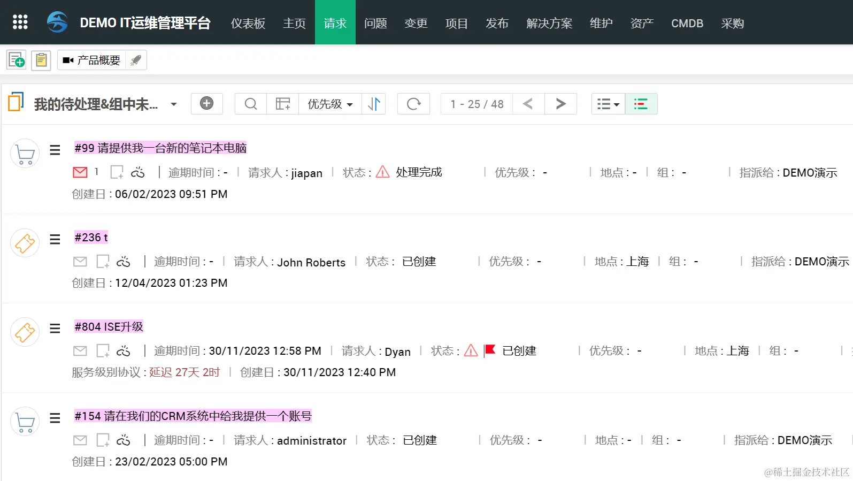
Task: Go to previous page arrow
Action: pos(528,104)
